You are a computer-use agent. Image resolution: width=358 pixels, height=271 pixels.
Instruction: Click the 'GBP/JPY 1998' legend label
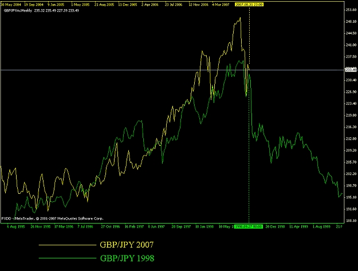coord(127,258)
